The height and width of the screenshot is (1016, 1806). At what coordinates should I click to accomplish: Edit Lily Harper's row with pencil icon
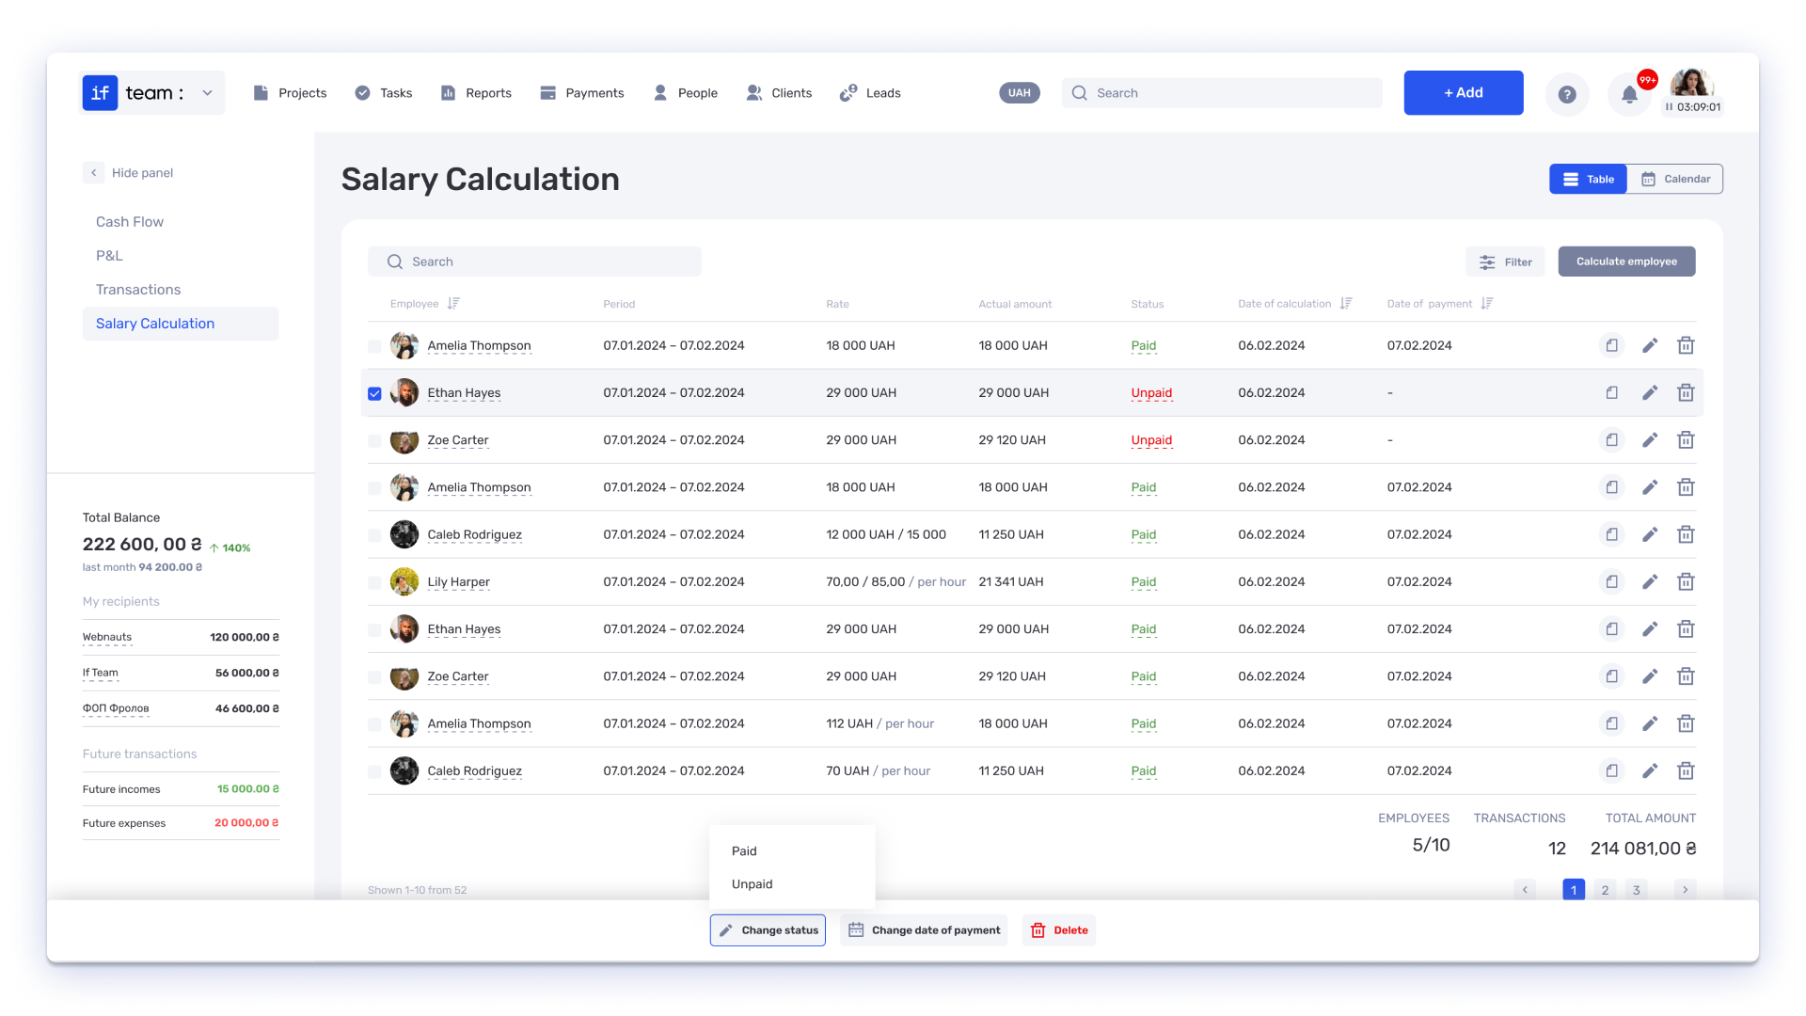tap(1650, 582)
